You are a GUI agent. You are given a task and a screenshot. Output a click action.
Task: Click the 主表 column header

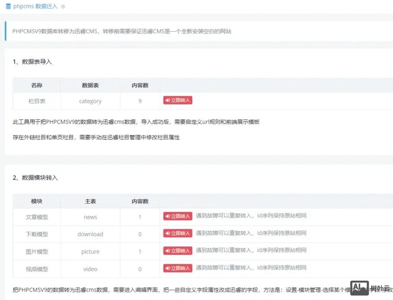point(90,201)
